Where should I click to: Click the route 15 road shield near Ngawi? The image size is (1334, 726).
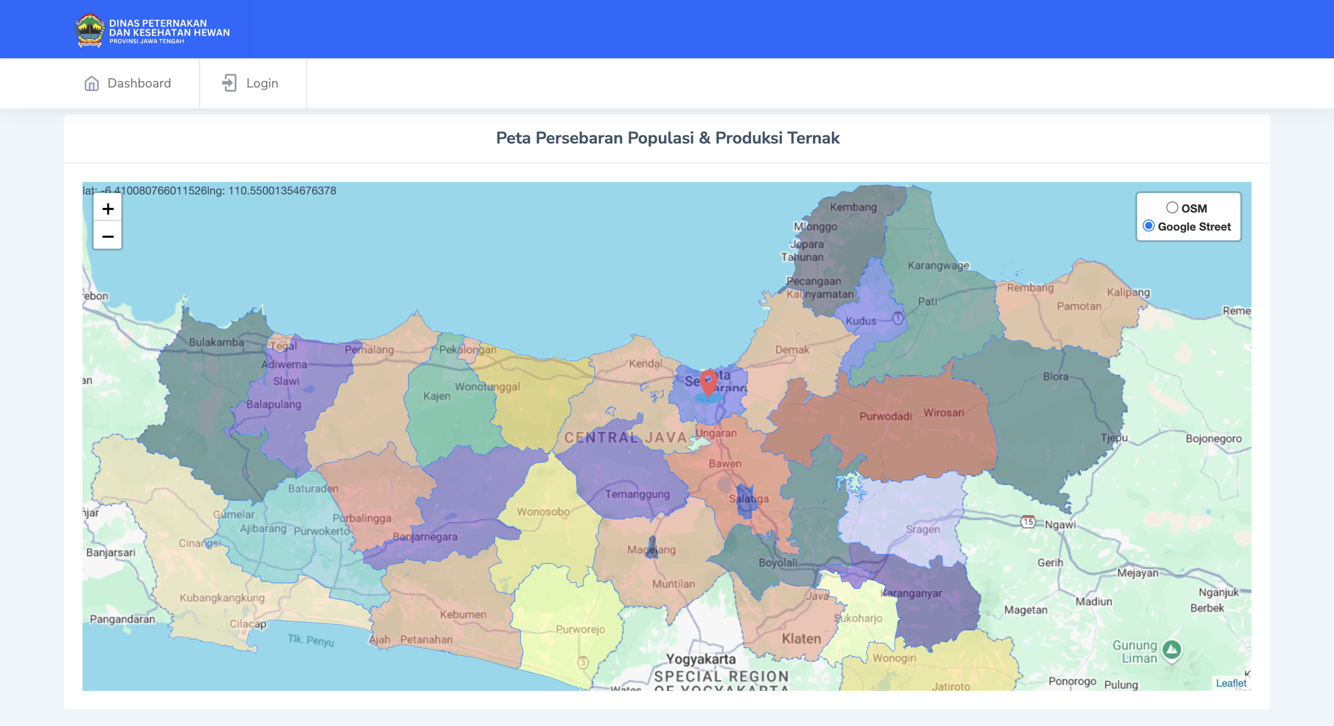point(1028,521)
